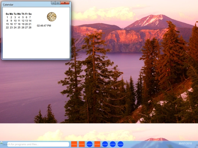Click the analog clock icon in Calendar window
Image resolution: width=198 pixels, height=148 pixels.
52,17
